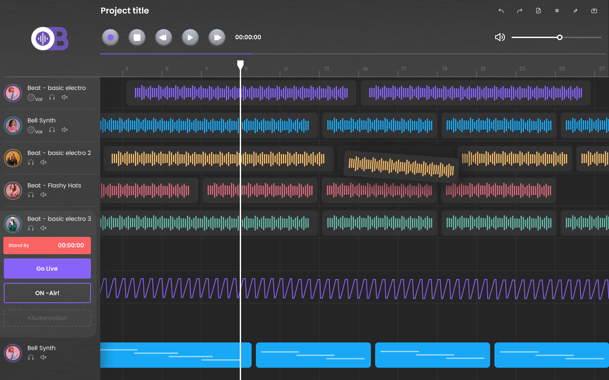Open the project notes document icon
Viewport: 609px width, 380px height.
tap(538, 11)
